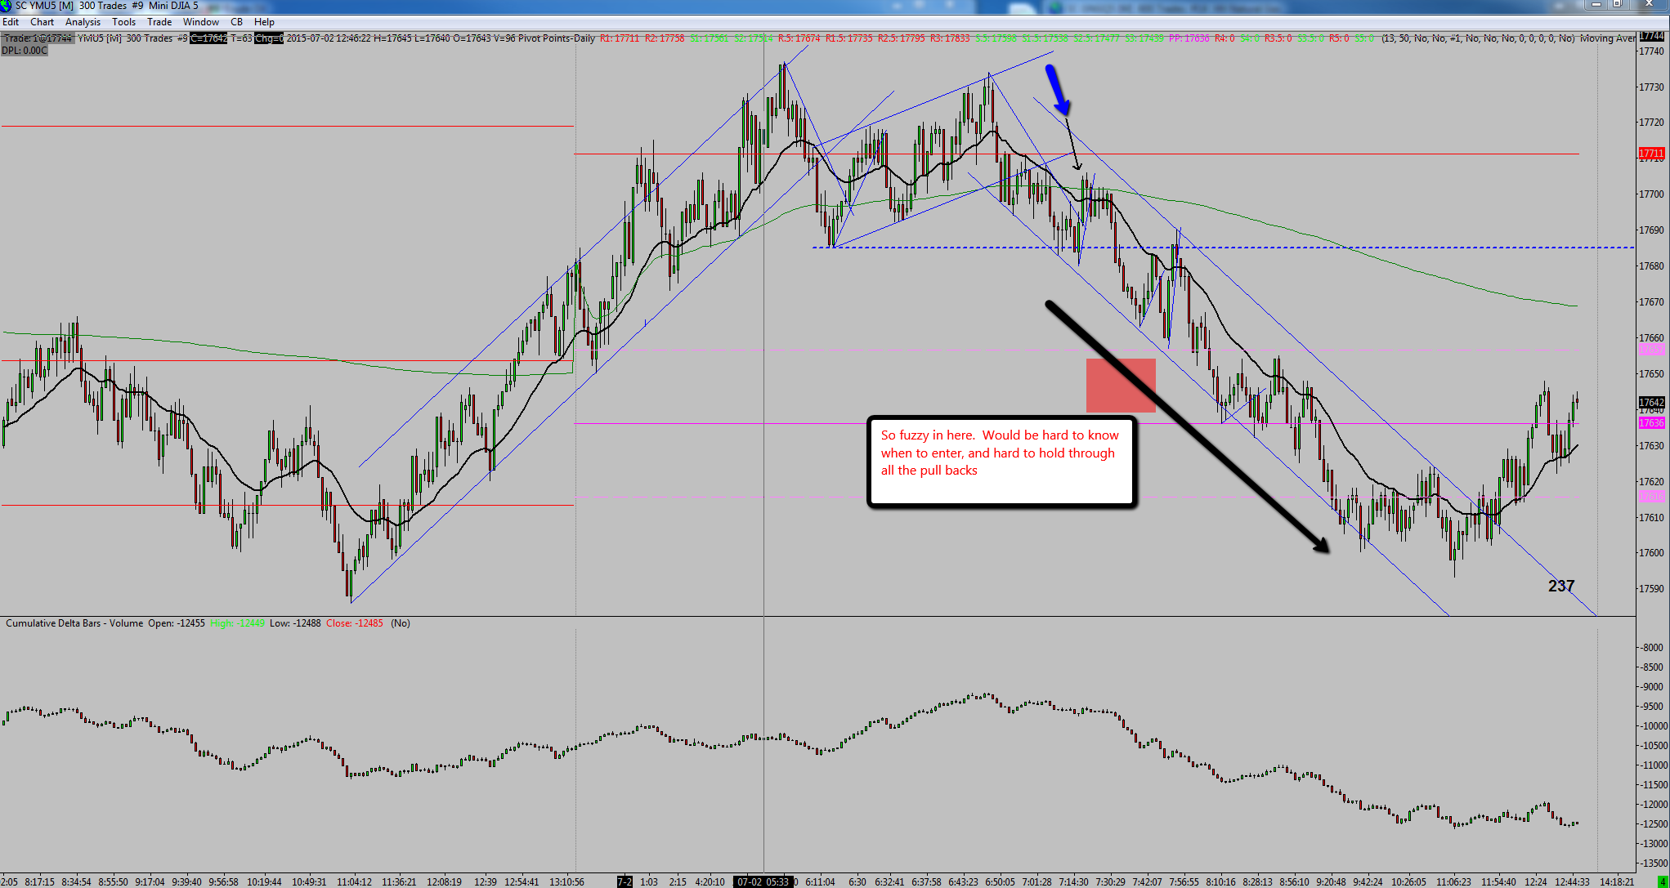Click the 'R3: 17833' pivot value
Viewport: 1670px width, 888px height.
tap(950, 38)
